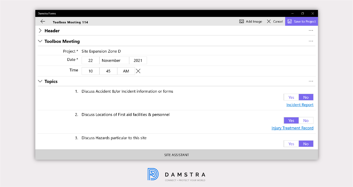Open the Incident Report link

[300, 104]
